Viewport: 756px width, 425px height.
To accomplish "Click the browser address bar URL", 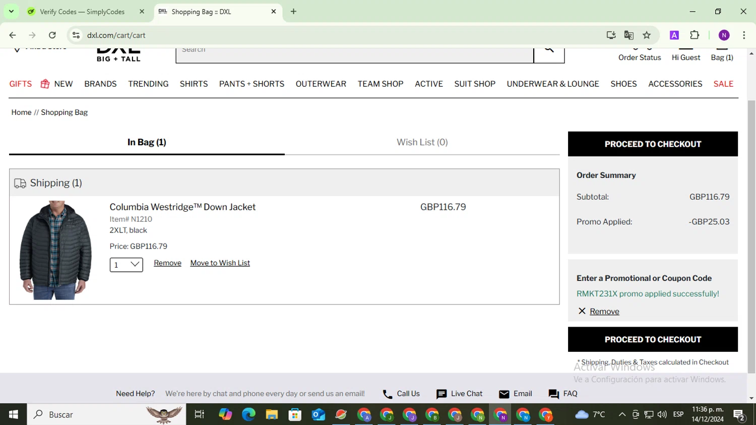I will click(116, 35).
